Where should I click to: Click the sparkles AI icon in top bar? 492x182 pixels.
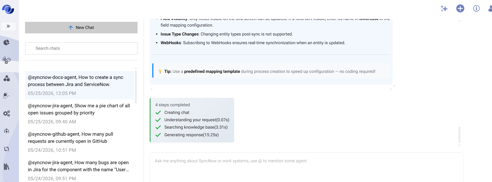(x=444, y=8)
